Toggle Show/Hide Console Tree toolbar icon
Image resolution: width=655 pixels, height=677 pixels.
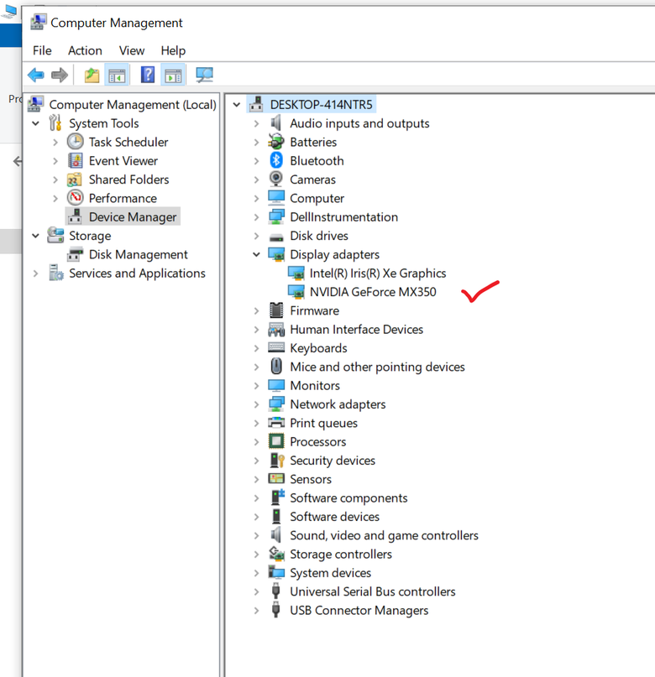[117, 76]
